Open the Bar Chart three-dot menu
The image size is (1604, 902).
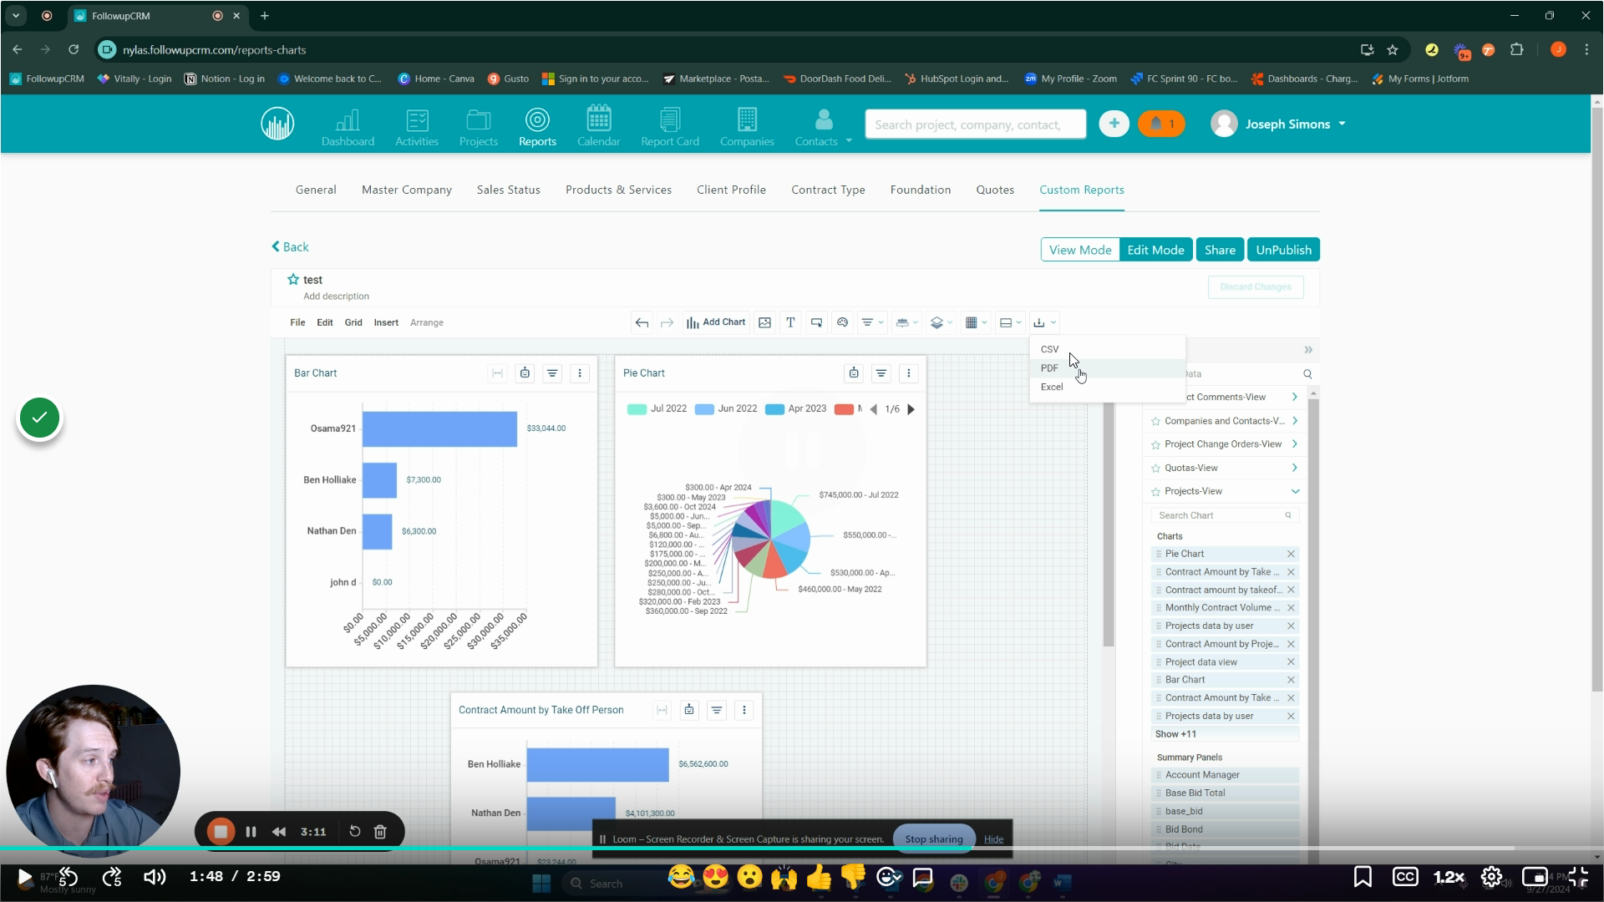(x=580, y=373)
